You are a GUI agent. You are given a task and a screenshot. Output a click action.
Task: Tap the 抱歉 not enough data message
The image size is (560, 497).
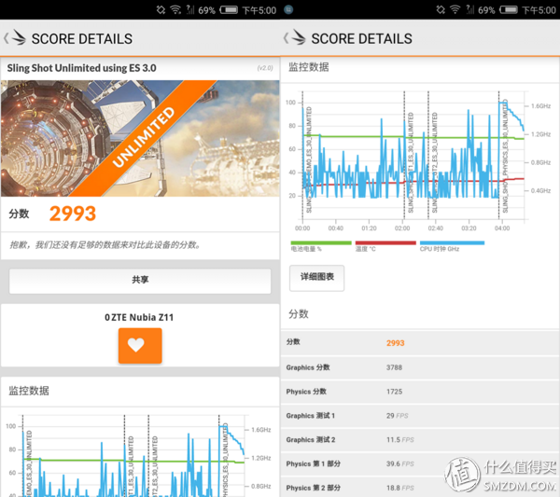click(x=105, y=244)
